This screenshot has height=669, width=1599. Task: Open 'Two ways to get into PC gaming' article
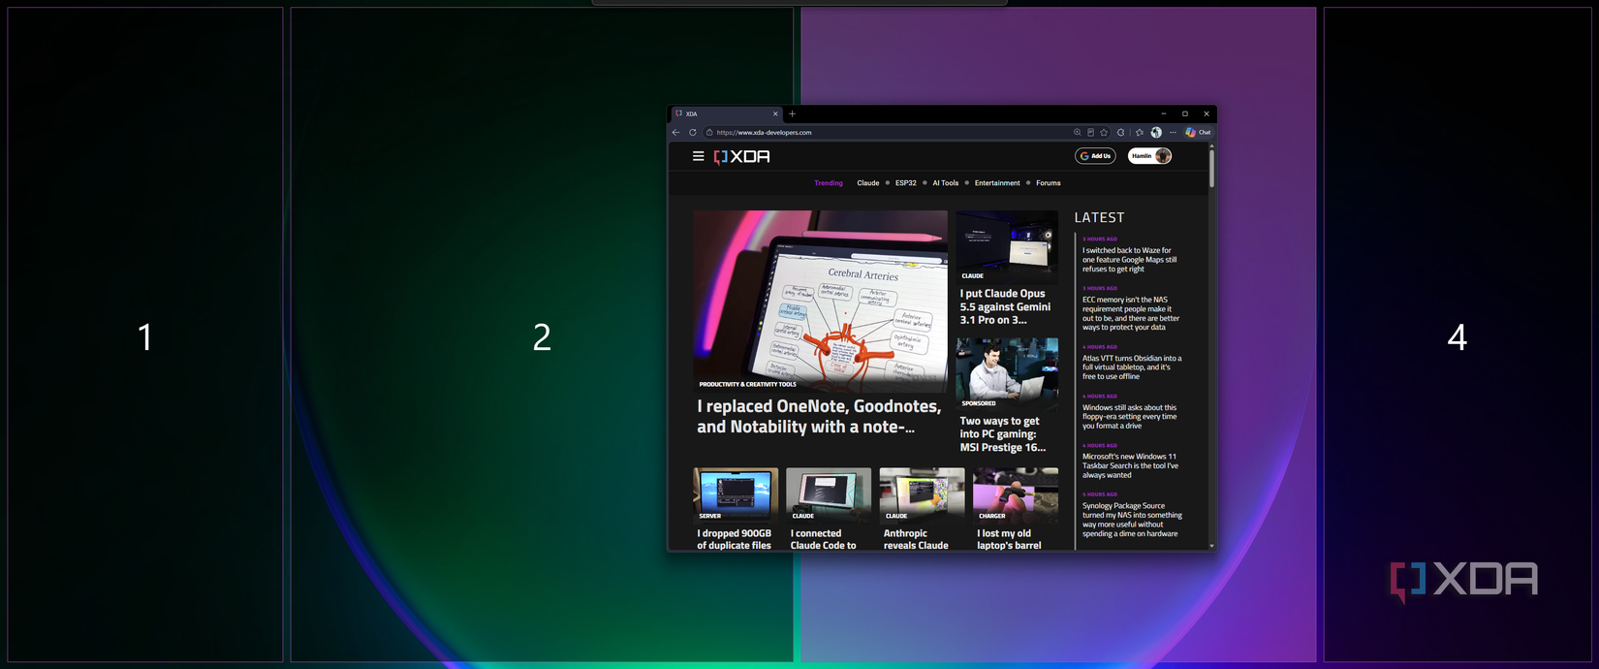coord(1003,434)
